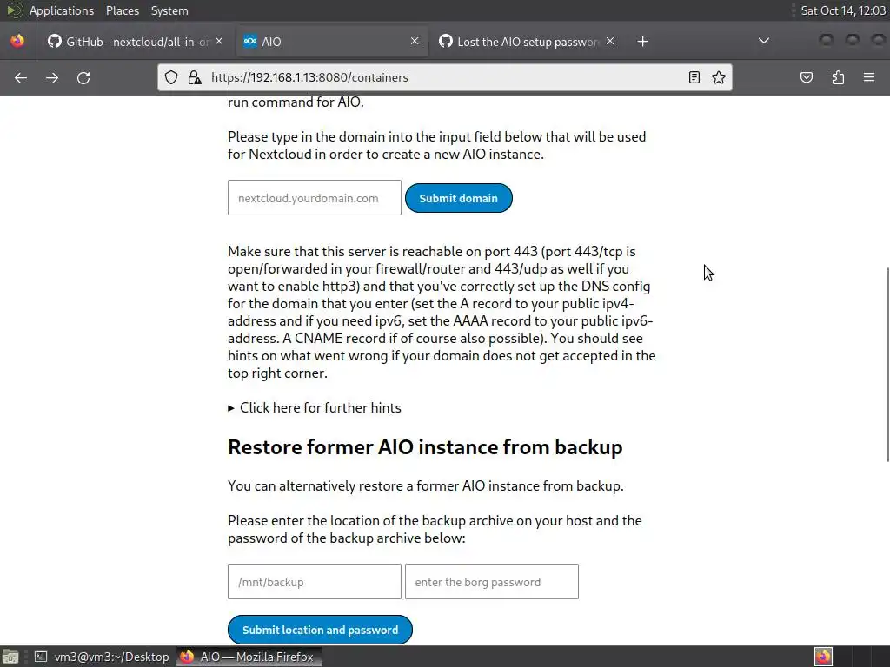Close the AIO tab
Screen dimensions: 890x667
(415, 41)
